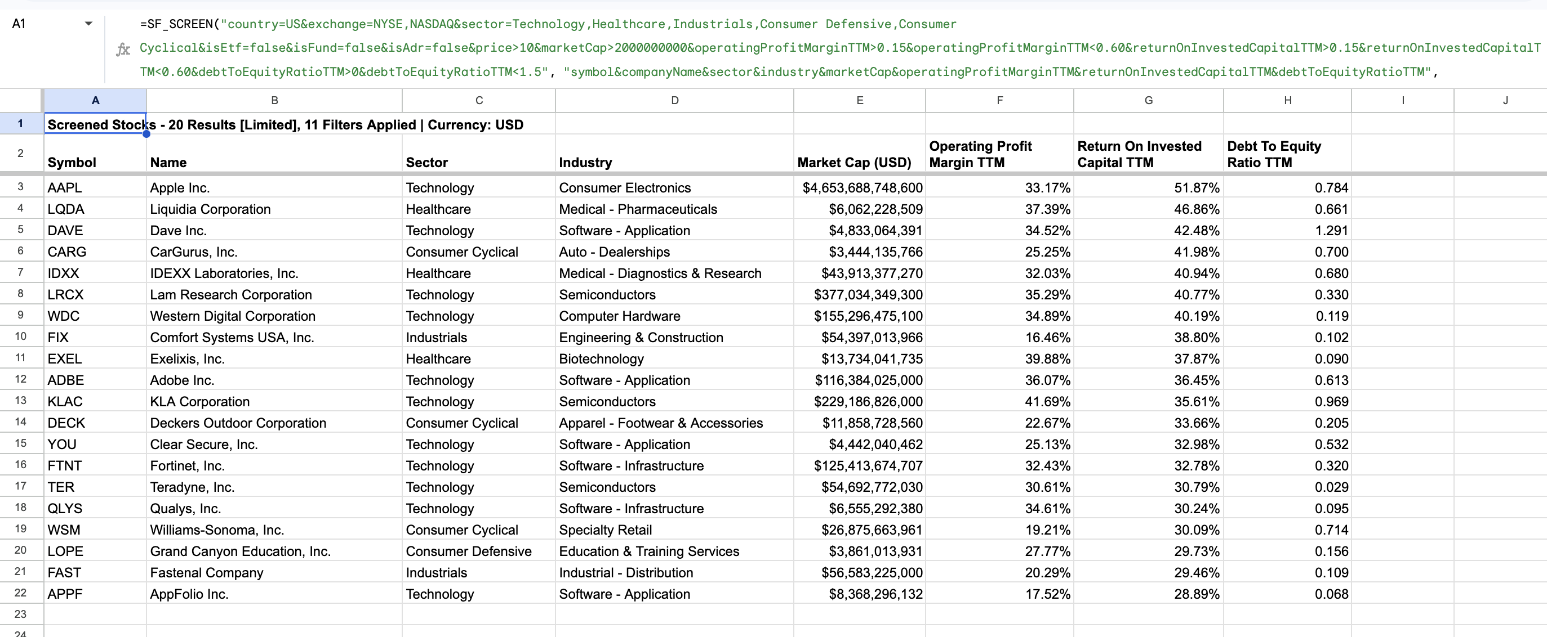Select 'Deckers Outdoor Corporation' cell
This screenshot has height=637, width=1547.
(274, 423)
